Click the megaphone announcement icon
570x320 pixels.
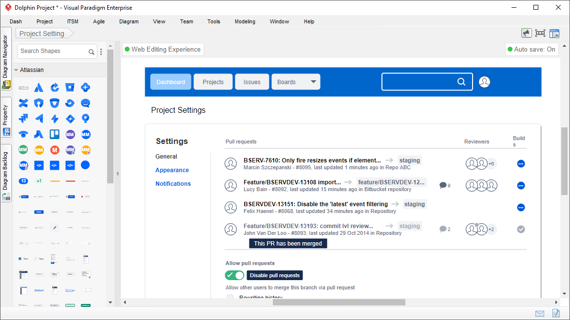526,34
